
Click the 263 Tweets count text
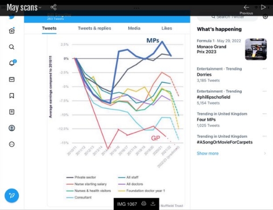(x=56, y=19)
